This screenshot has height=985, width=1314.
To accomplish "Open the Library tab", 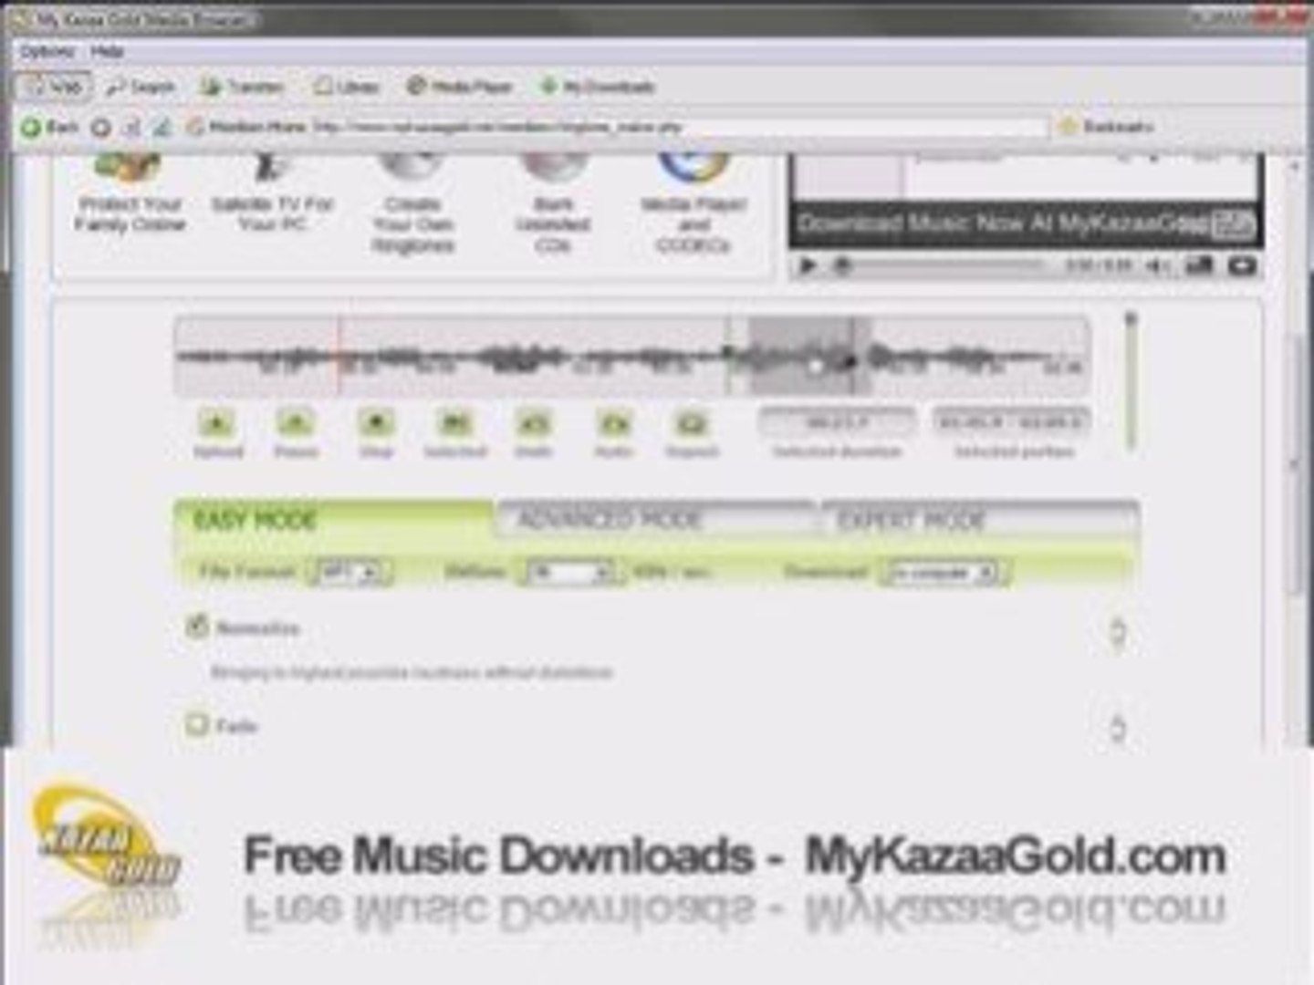I will click(346, 87).
